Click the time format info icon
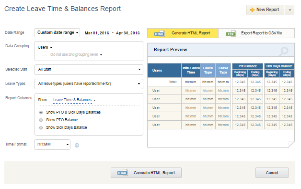This screenshot has height=189, width=301. pyautogui.click(x=77, y=146)
